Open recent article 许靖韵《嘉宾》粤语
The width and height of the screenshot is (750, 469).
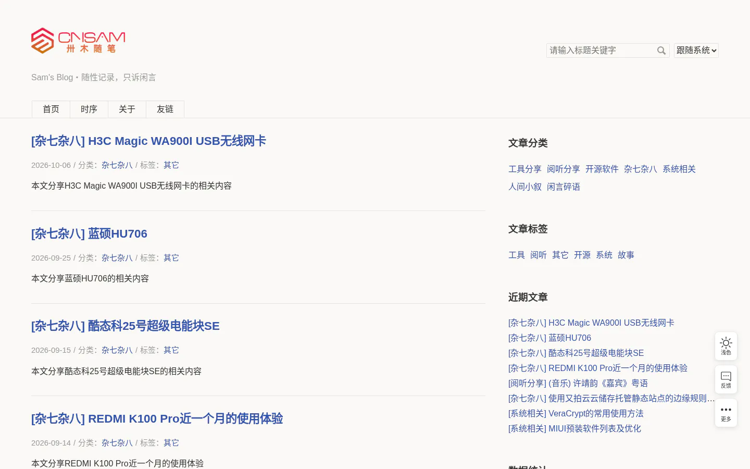coord(578,384)
